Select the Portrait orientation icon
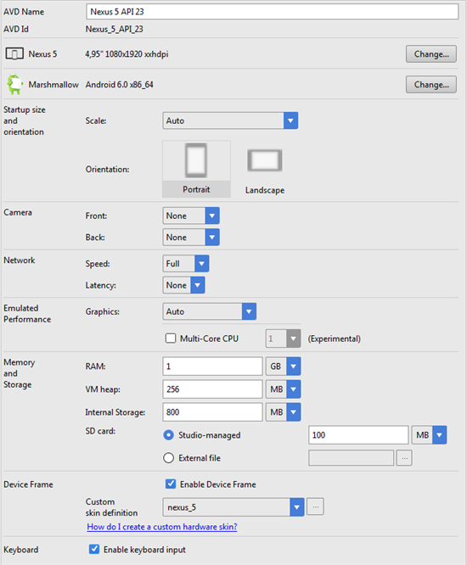 tap(196, 160)
